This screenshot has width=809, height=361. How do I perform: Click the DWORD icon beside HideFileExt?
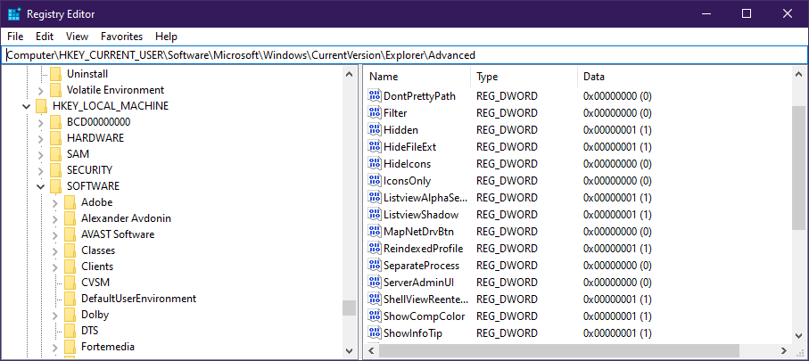pyautogui.click(x=375, y=147)
